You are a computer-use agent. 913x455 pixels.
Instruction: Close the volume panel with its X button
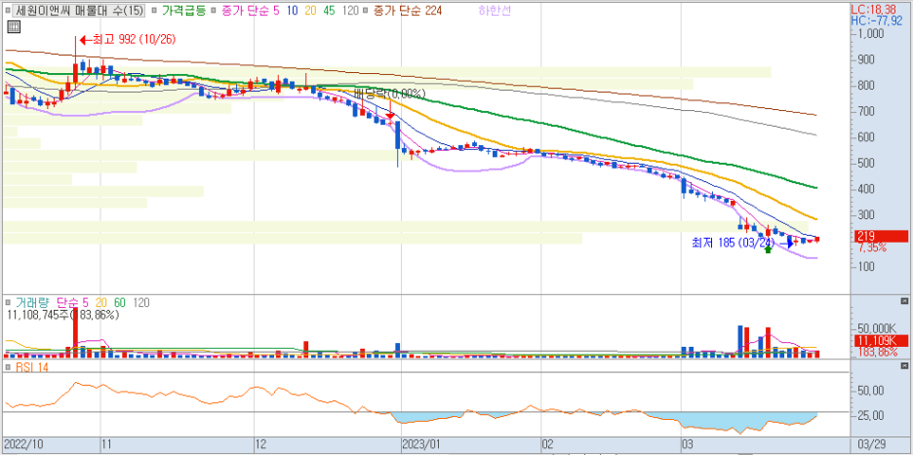click(x=903, y=301)
